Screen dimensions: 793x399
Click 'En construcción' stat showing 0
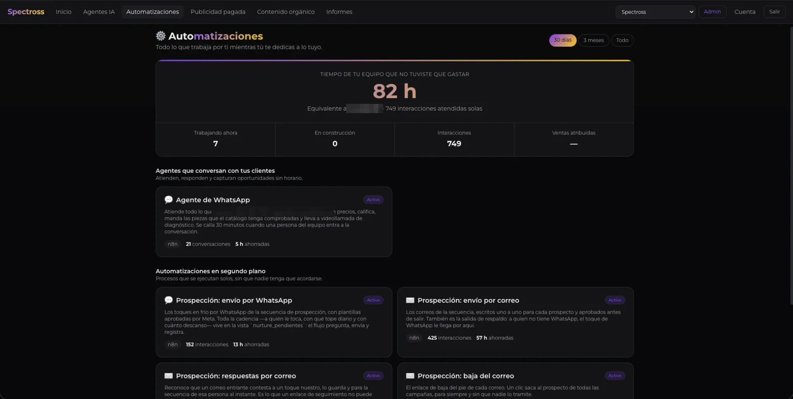[x=335, y=139]
